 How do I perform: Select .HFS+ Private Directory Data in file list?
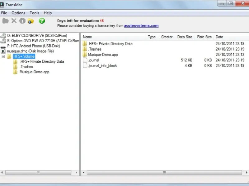[110, 44]
